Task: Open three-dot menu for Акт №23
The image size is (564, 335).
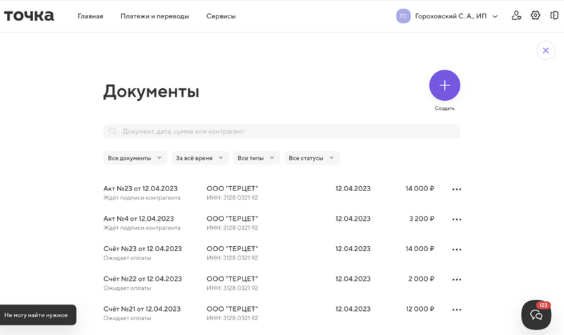Action: [457, 189]
